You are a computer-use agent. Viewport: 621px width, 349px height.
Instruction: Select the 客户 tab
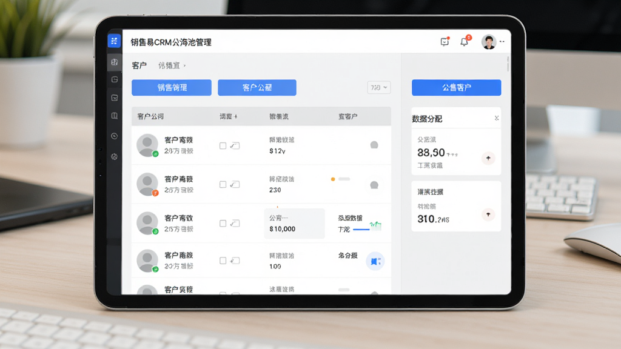[139, 65]
